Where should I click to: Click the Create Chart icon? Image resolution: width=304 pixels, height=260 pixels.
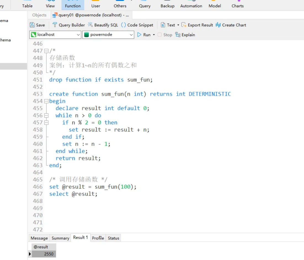point(218,25)
